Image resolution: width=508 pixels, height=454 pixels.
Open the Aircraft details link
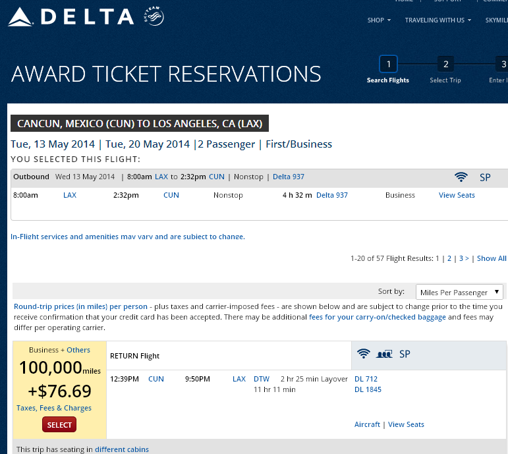pyautogui.click(x=367, y=424)
